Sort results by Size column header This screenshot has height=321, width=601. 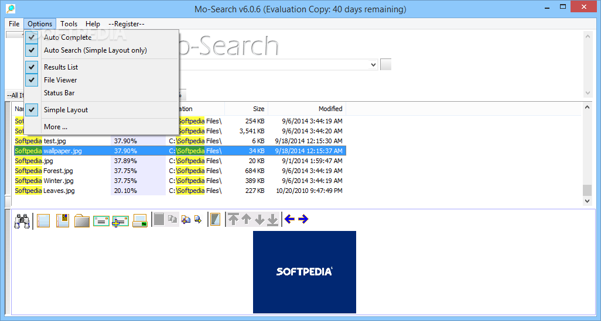(x=246, y=109)
